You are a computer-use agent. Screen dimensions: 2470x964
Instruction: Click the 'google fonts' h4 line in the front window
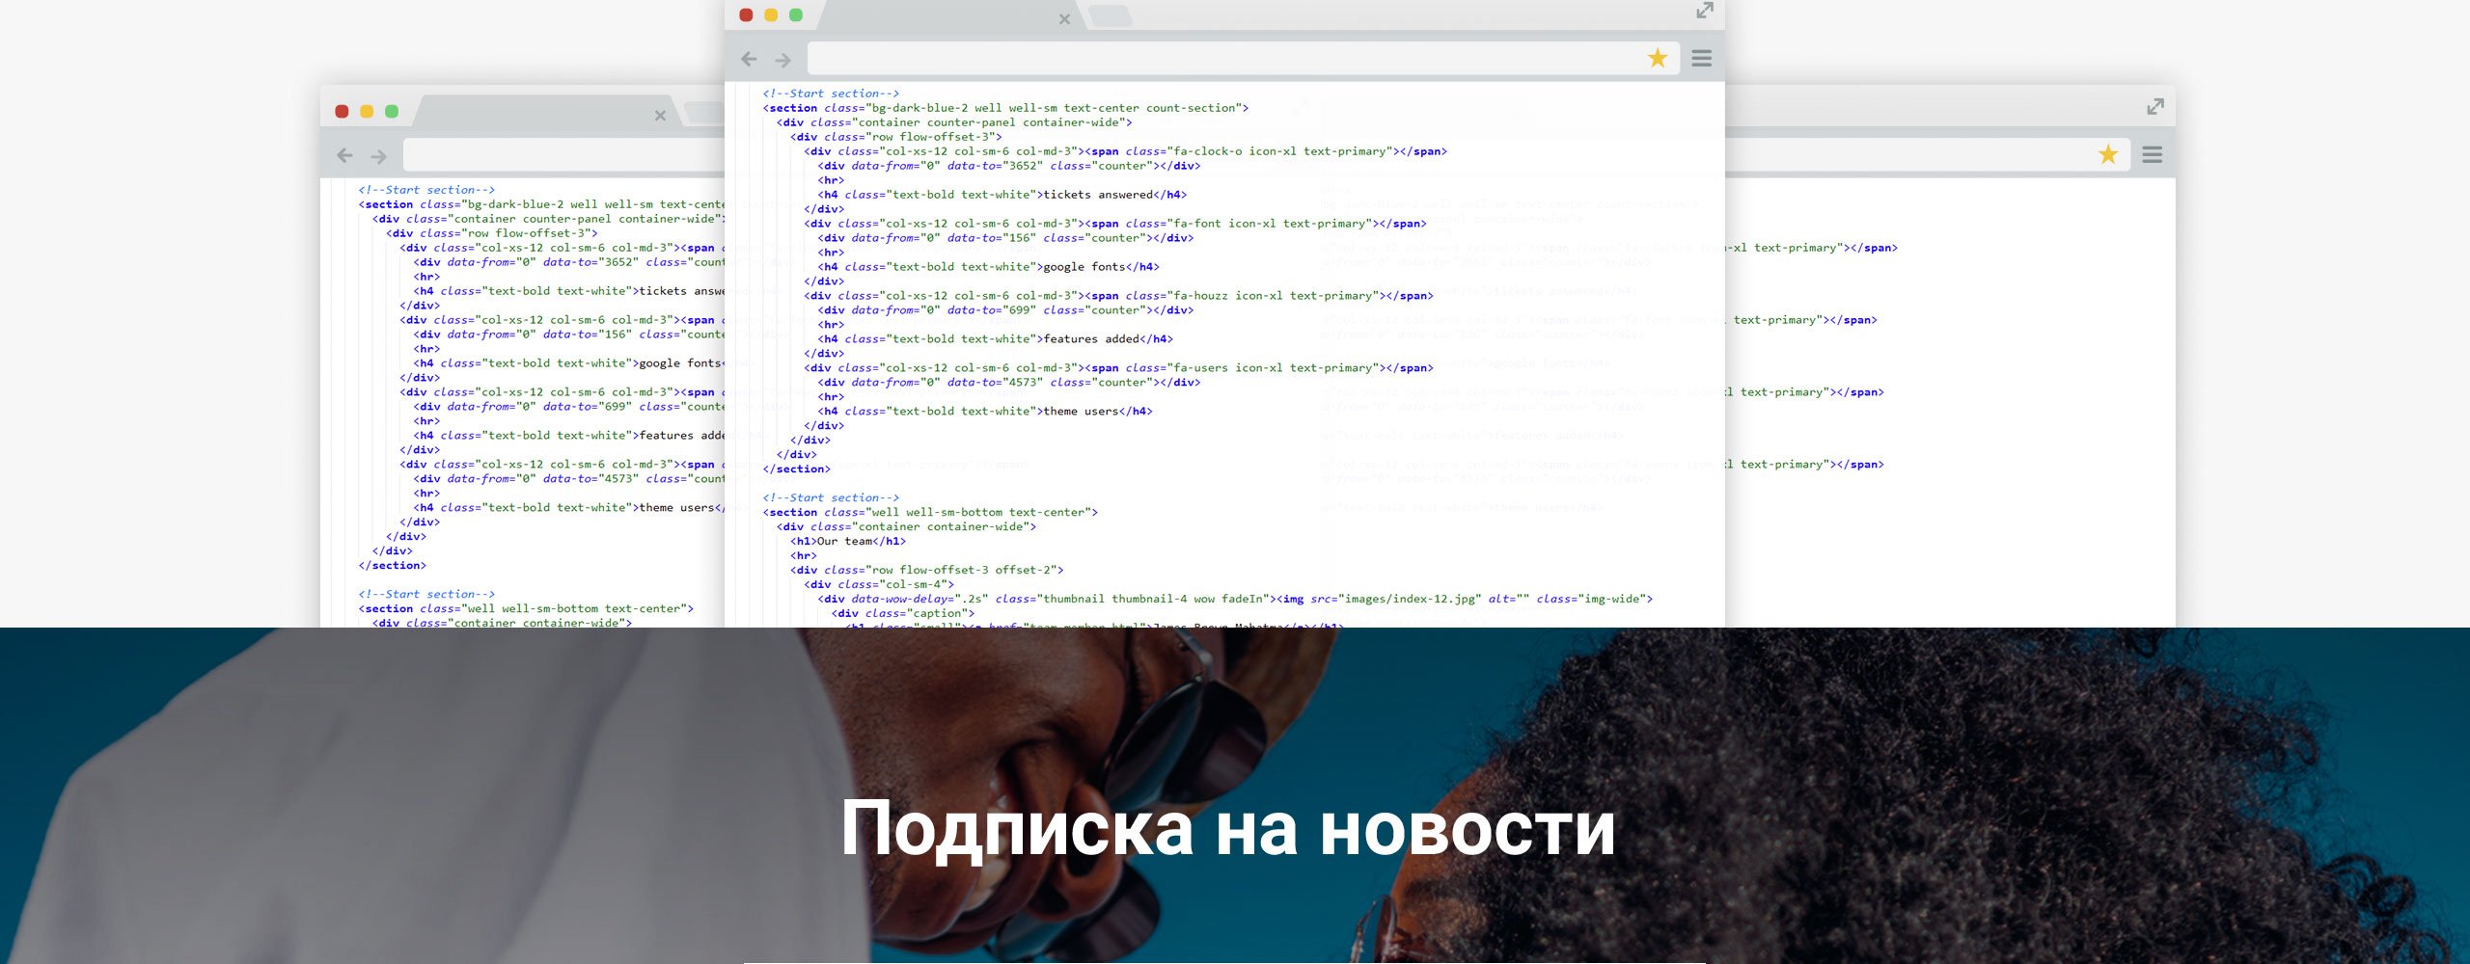[x=989, y=267]
